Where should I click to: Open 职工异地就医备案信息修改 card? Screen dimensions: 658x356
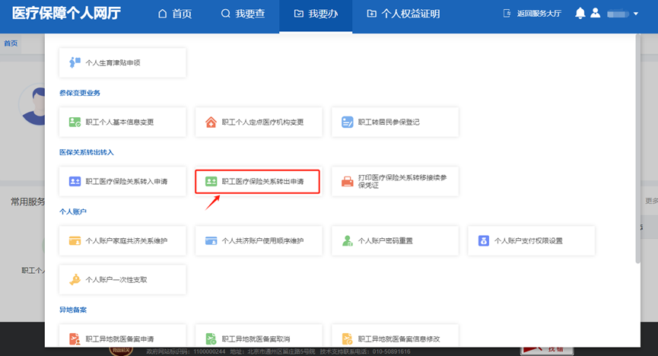395,336
